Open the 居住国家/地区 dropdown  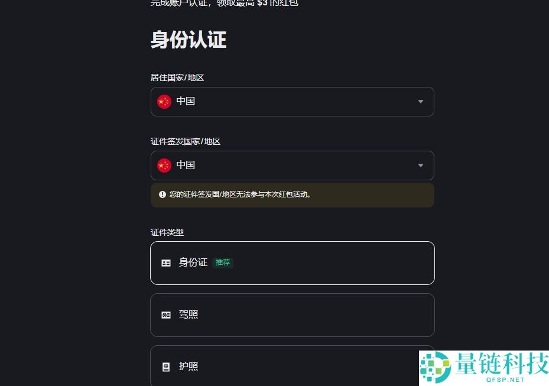(292, 101)
